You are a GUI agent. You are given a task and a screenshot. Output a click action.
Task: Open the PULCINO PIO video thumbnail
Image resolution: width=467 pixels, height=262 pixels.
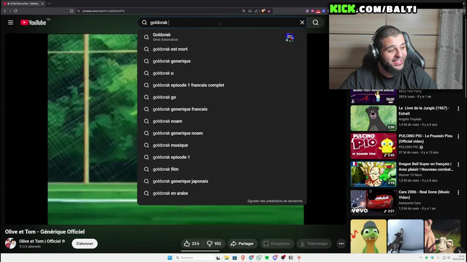(373, 146)
